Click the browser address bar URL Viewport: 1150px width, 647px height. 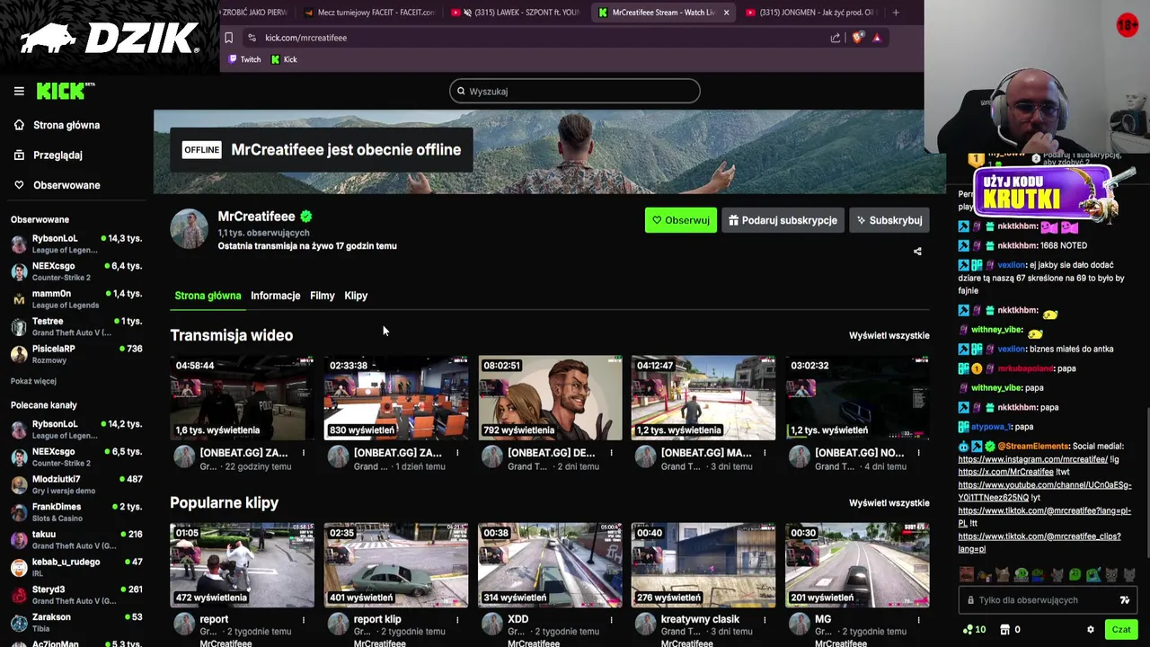click(305, 38)
